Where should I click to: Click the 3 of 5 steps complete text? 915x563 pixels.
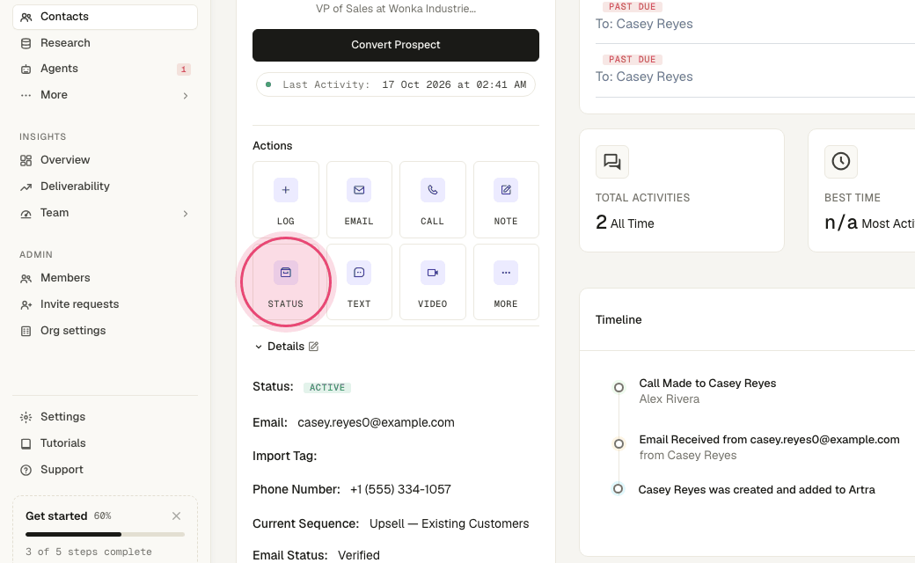click(x=89, y=552)
